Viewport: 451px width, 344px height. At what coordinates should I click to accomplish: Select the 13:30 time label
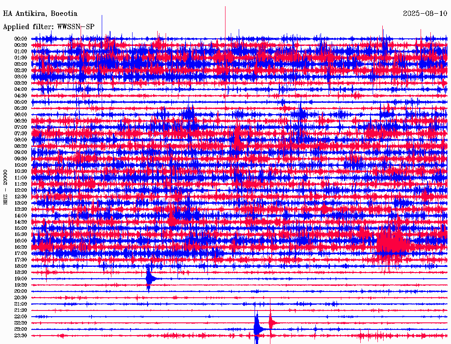[20, 209]
